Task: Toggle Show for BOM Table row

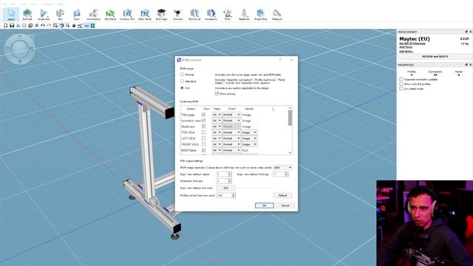Action: pyautogui.click(x=204, y=150)
